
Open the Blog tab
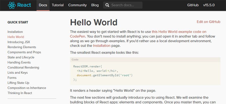(95, 5)
